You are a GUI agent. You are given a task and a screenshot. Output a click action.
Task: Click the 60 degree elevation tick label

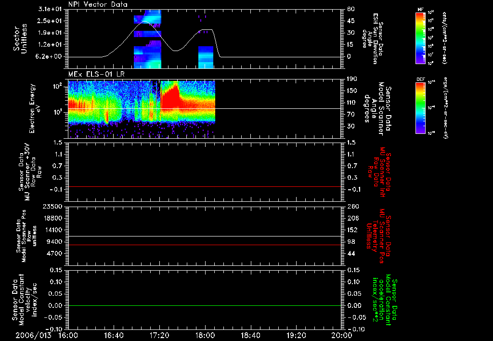tap(351, 9)
